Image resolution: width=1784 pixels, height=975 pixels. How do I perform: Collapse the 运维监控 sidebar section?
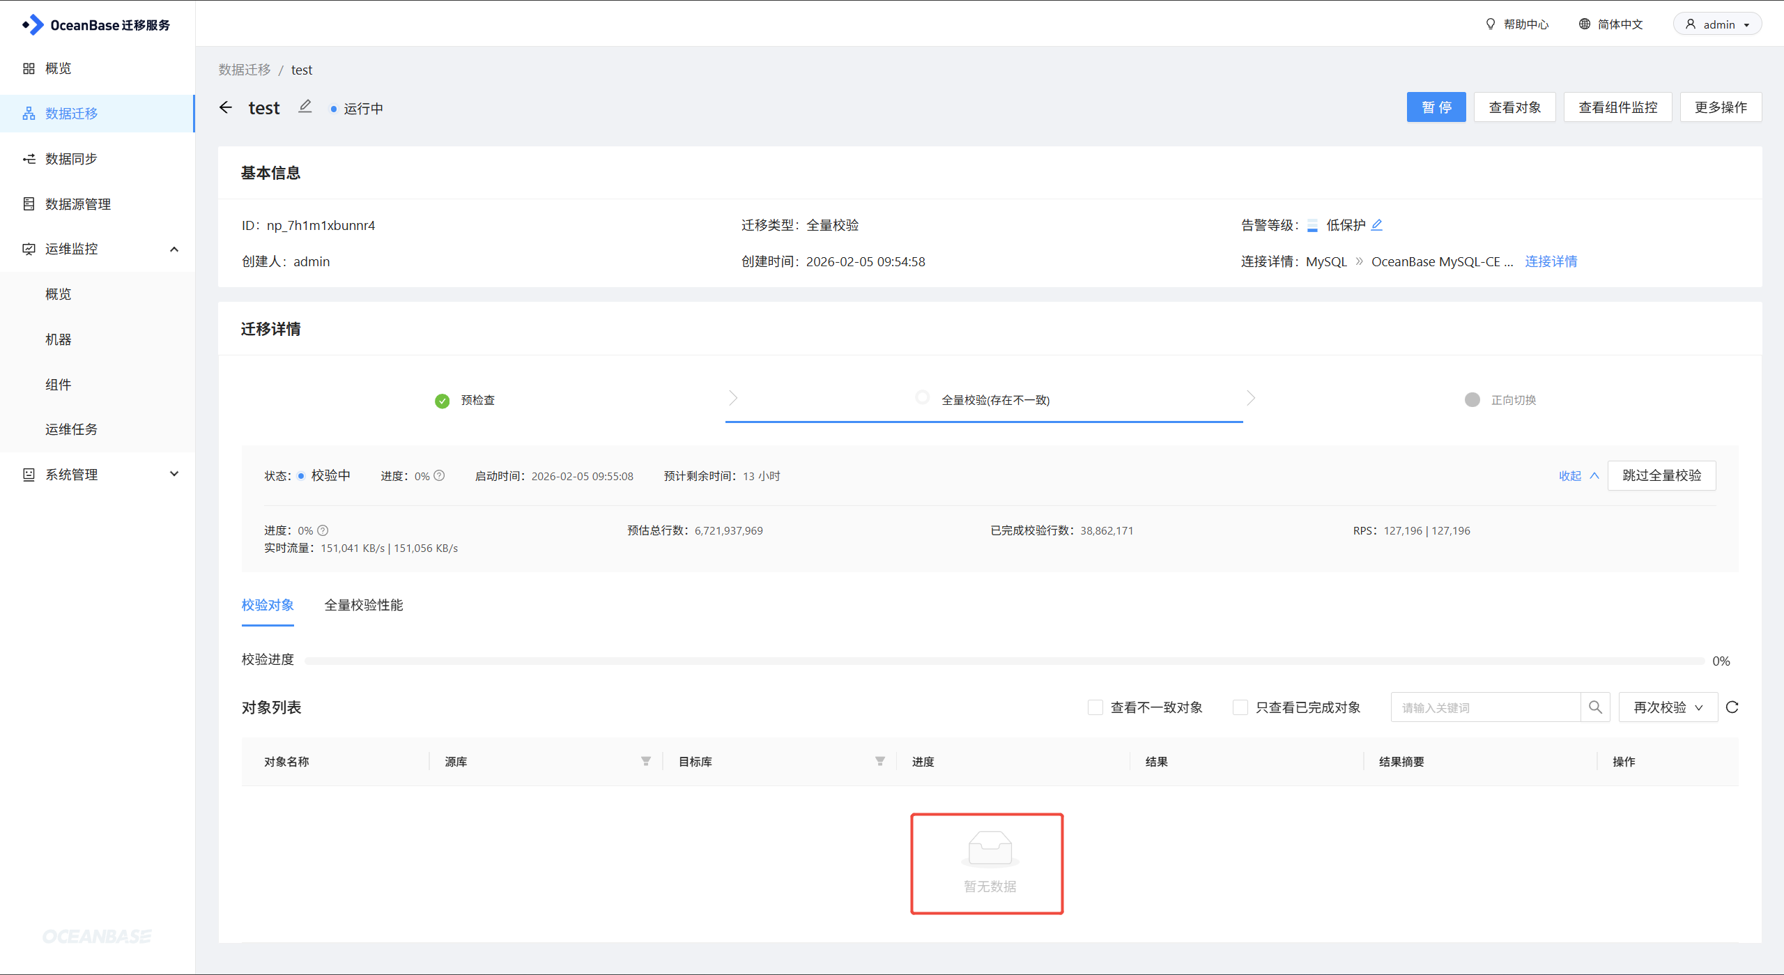tap(174, 249)
